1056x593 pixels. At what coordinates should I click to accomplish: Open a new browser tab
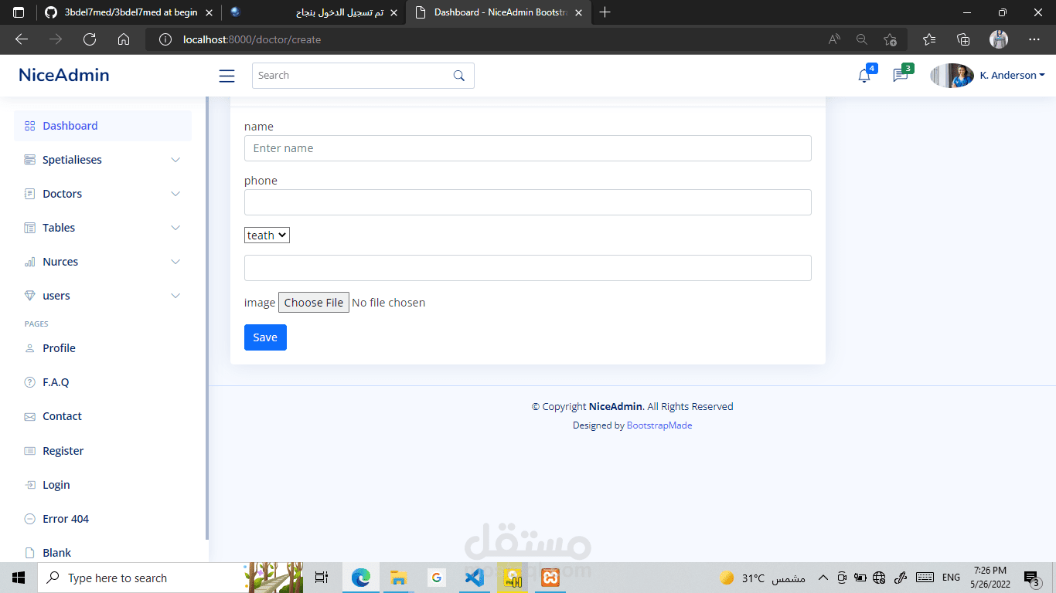(605, 12)
